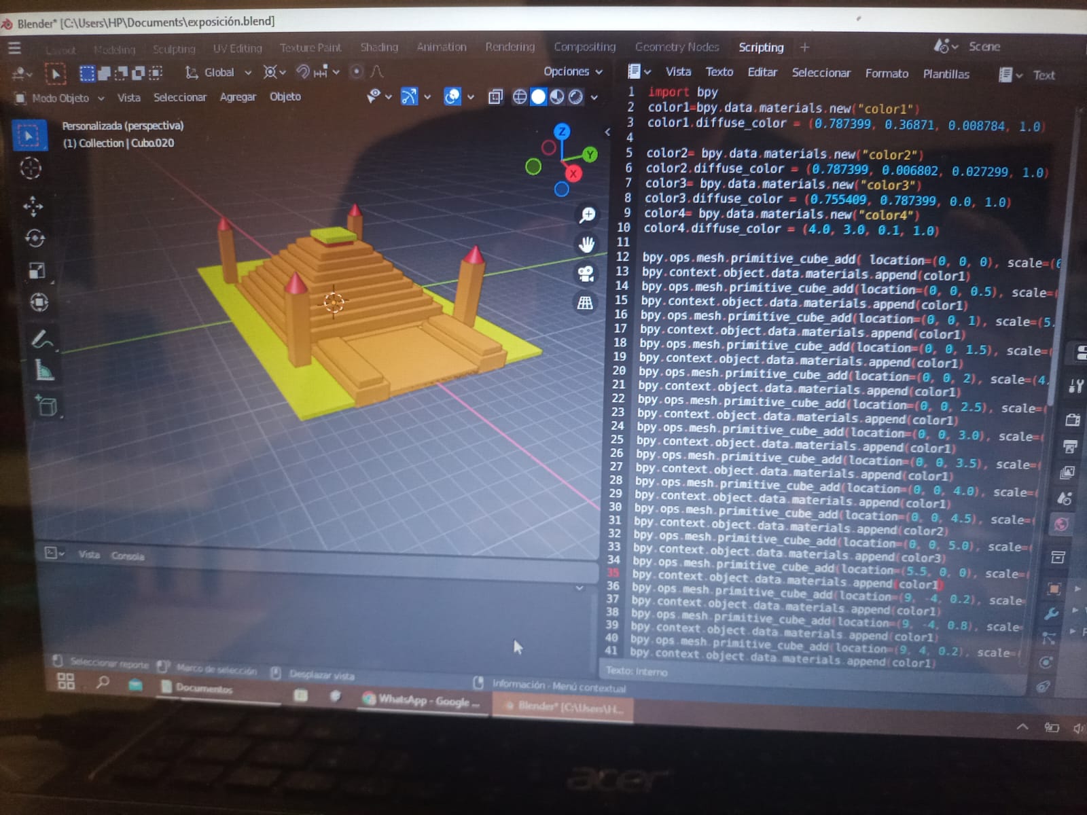Expand the Global orientation dropdown
The width and height of the screenshot is (1087, 815).
click(219, 73)
